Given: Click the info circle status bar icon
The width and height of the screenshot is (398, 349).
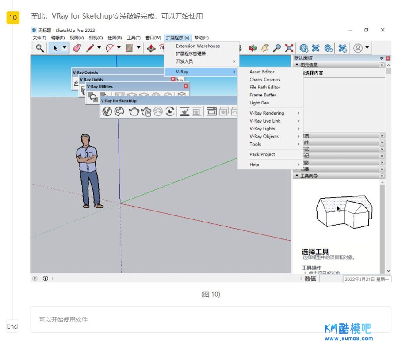Looking at the screenshot, I should tap(46, 278).
